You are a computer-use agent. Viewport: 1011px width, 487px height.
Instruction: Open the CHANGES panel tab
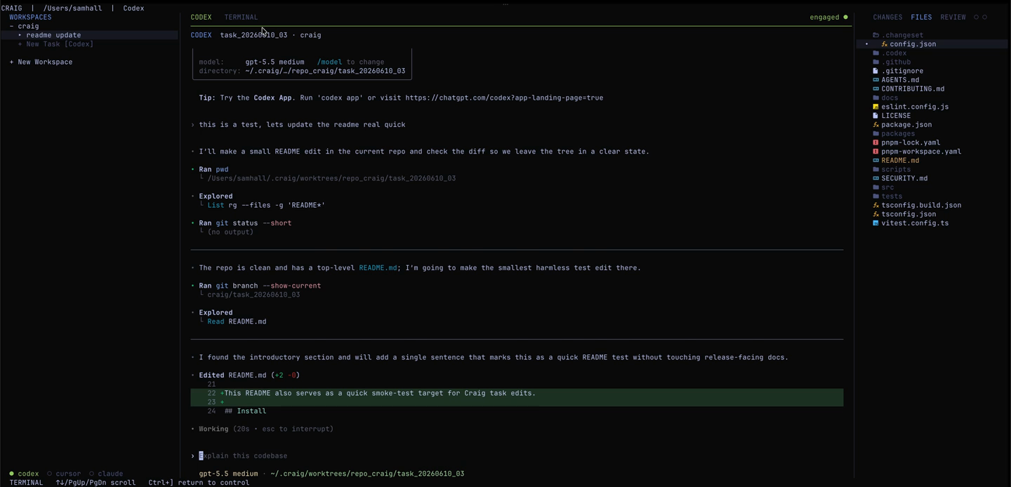[x=887, y=17]
